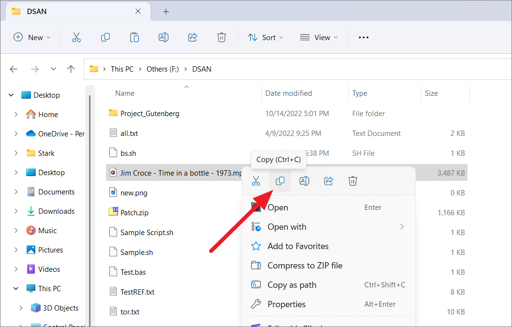
Task: Choose Open in the context menu
Action: coord(329,208)
